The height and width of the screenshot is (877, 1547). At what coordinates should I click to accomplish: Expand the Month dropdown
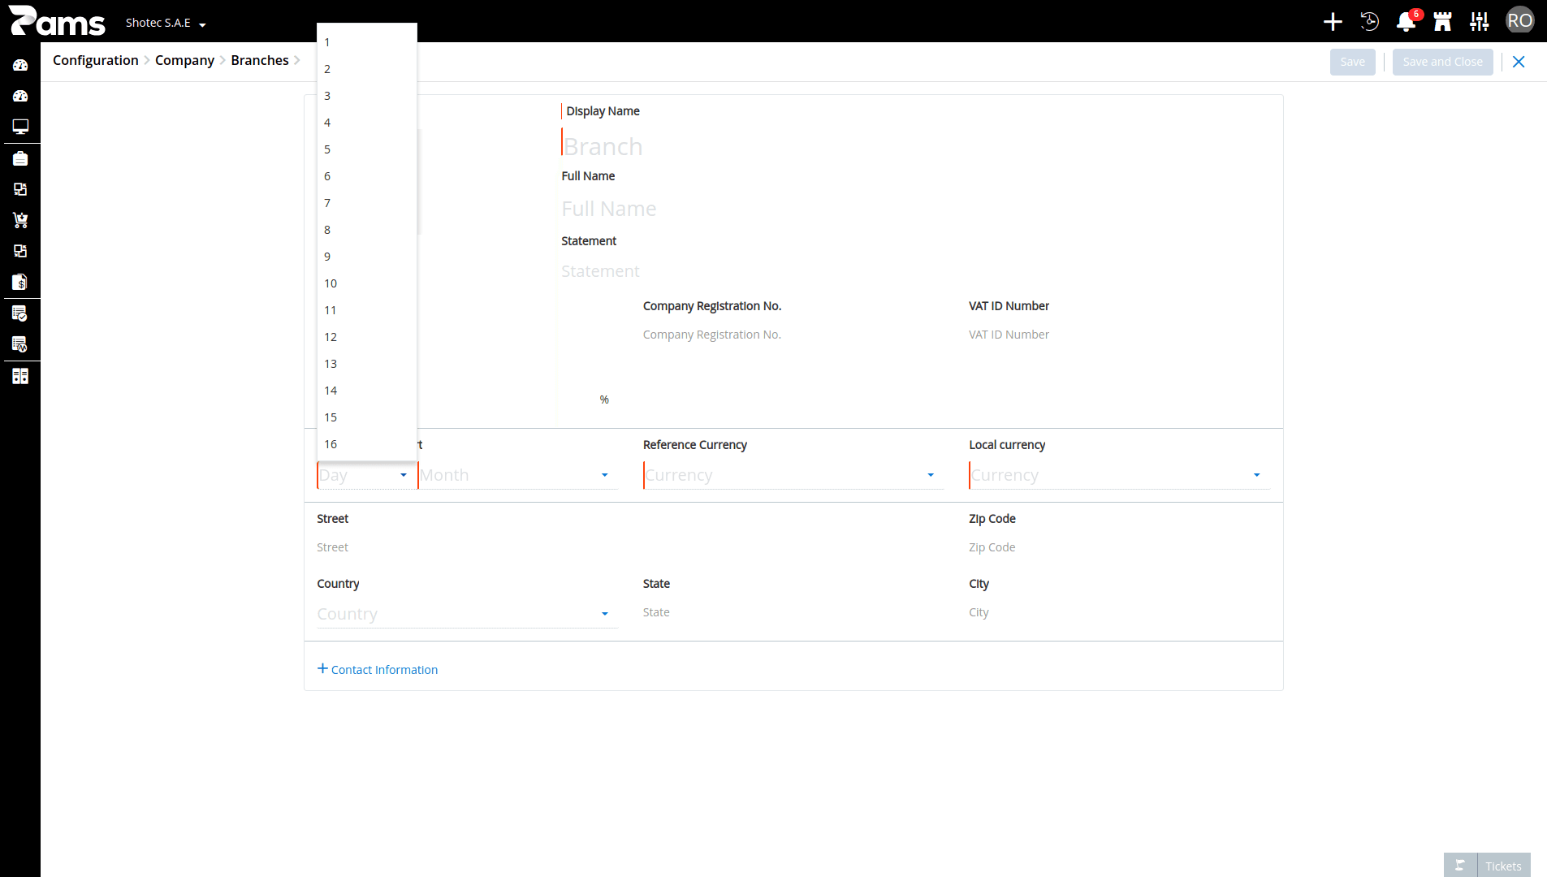(x=518, y=475)
